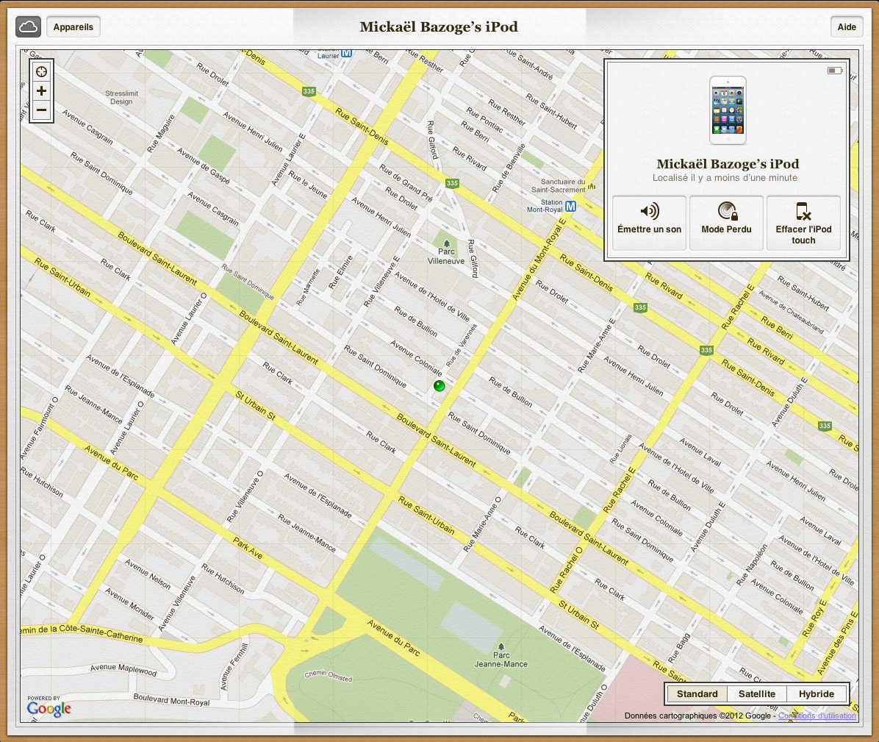Click the Avenue Maplewood street label
Screen dimensions: 879x742
(x=123, y=669)
